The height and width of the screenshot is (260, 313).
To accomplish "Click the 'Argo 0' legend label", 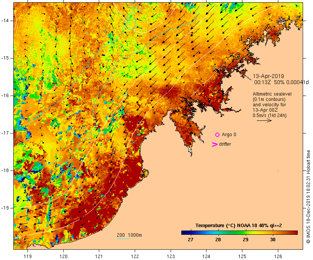I will coord(229,135).
